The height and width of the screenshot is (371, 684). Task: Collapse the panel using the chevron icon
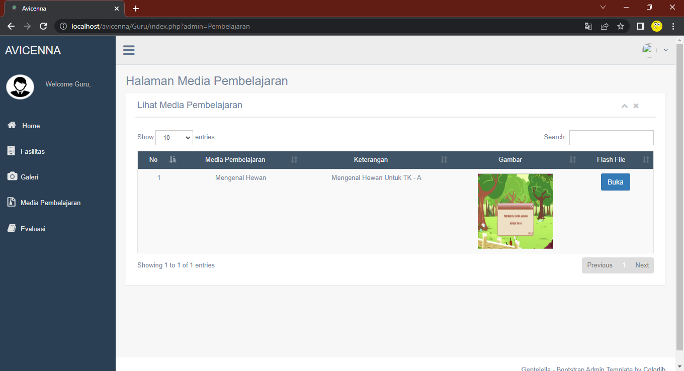coord(625,106)
